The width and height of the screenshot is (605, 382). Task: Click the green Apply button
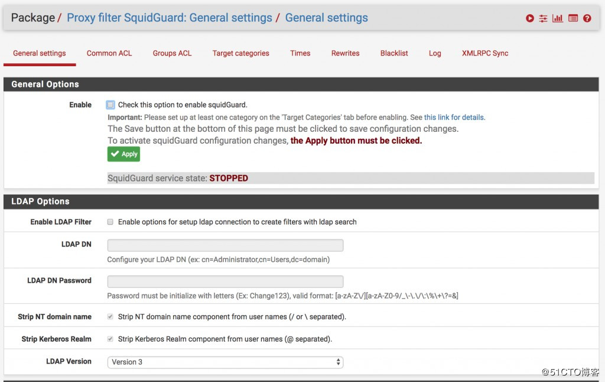(x=124, y=154)
